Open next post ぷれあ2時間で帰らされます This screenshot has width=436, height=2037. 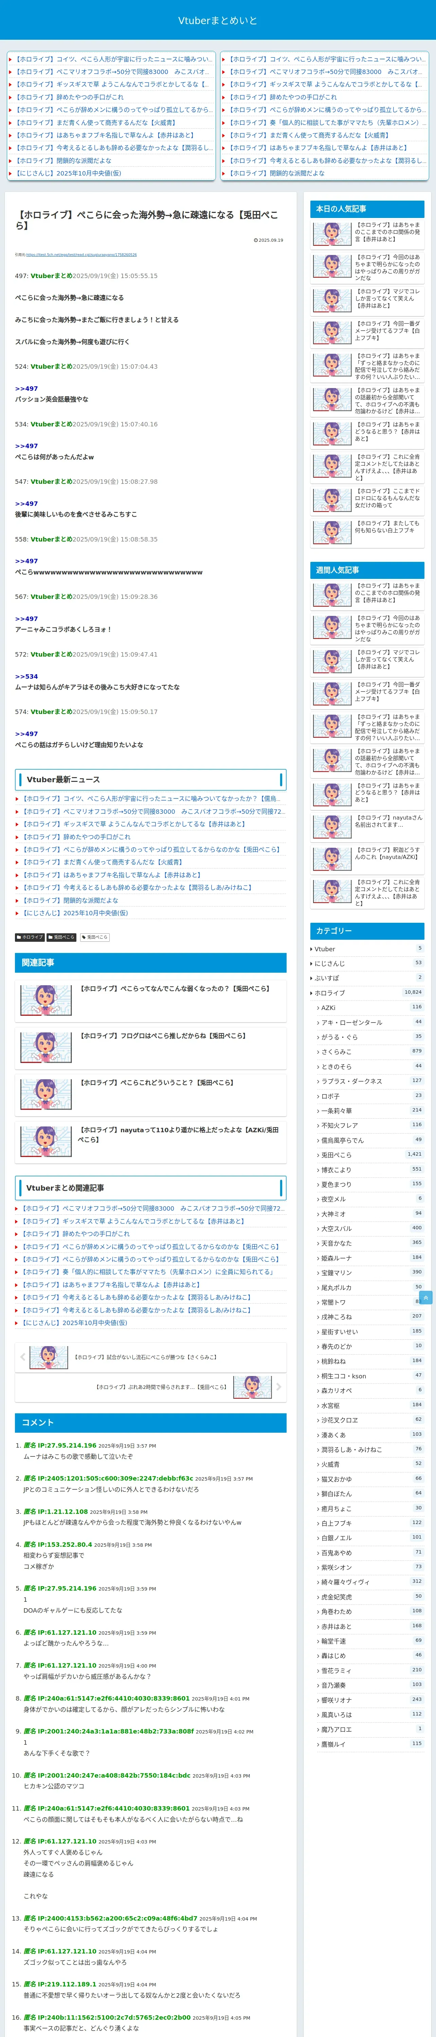[x=161, y=1387]
